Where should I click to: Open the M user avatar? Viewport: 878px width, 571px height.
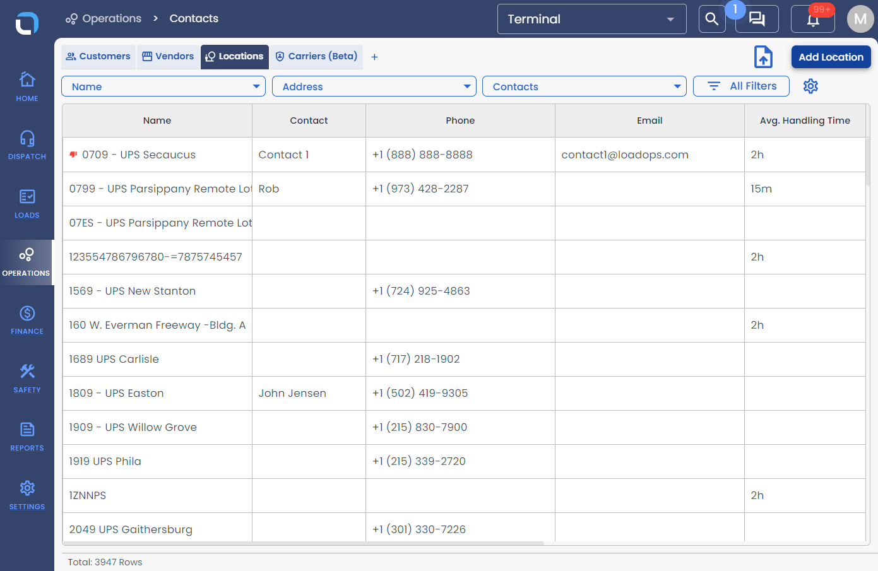[860, 19]
